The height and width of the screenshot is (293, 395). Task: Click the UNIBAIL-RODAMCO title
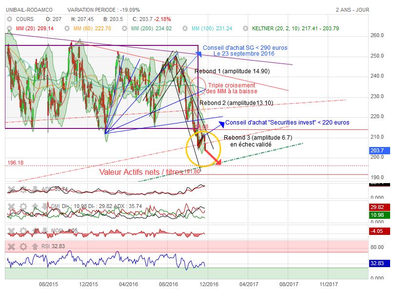click(x=29, y=10)
